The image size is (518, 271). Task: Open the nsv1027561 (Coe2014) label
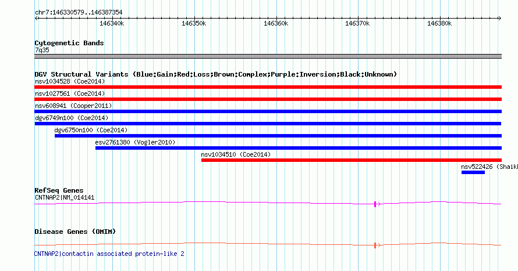point(70,93)
